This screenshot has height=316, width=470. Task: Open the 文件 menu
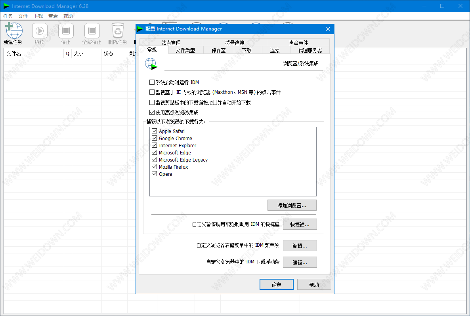click(23, 16)
